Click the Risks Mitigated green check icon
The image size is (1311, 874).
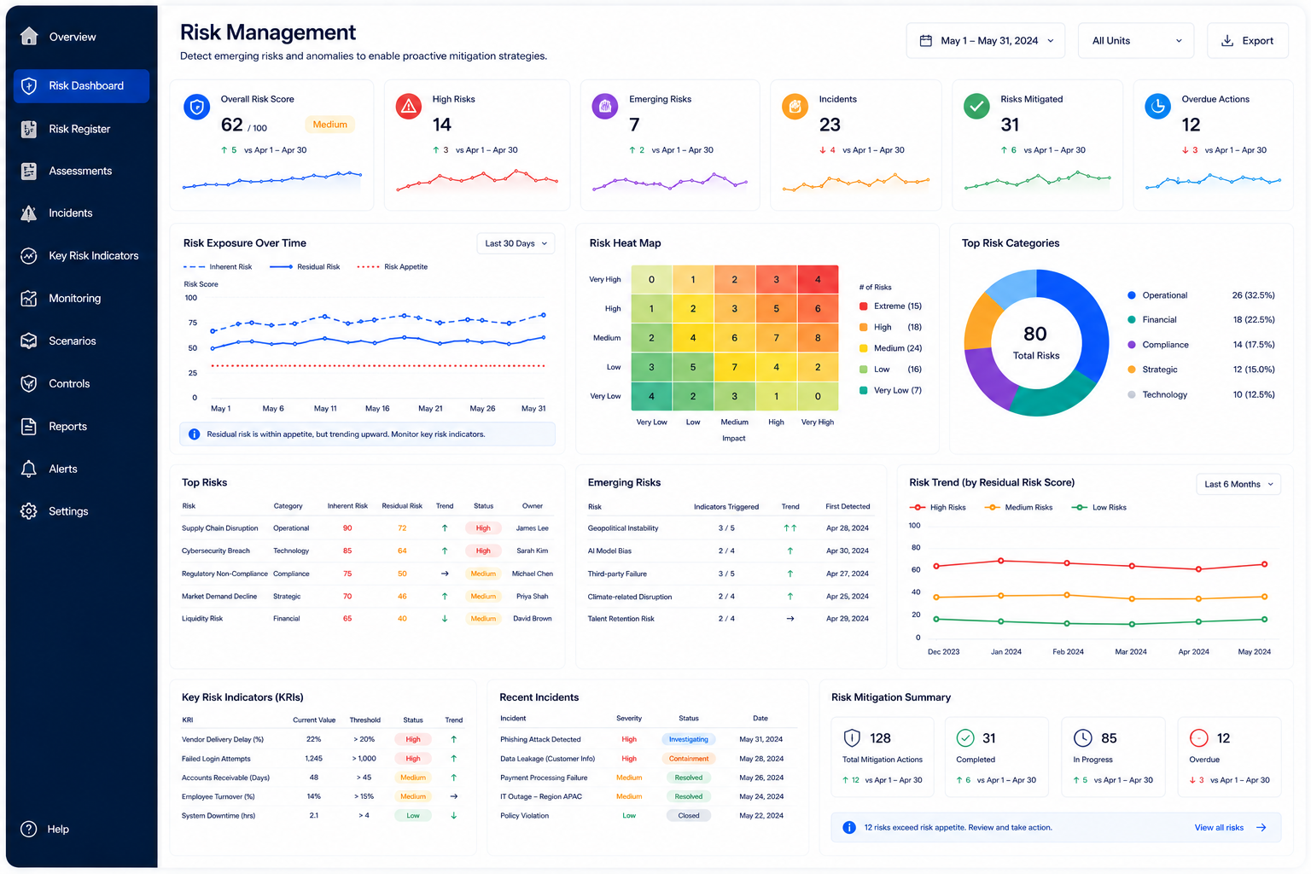tap(976, 107)
